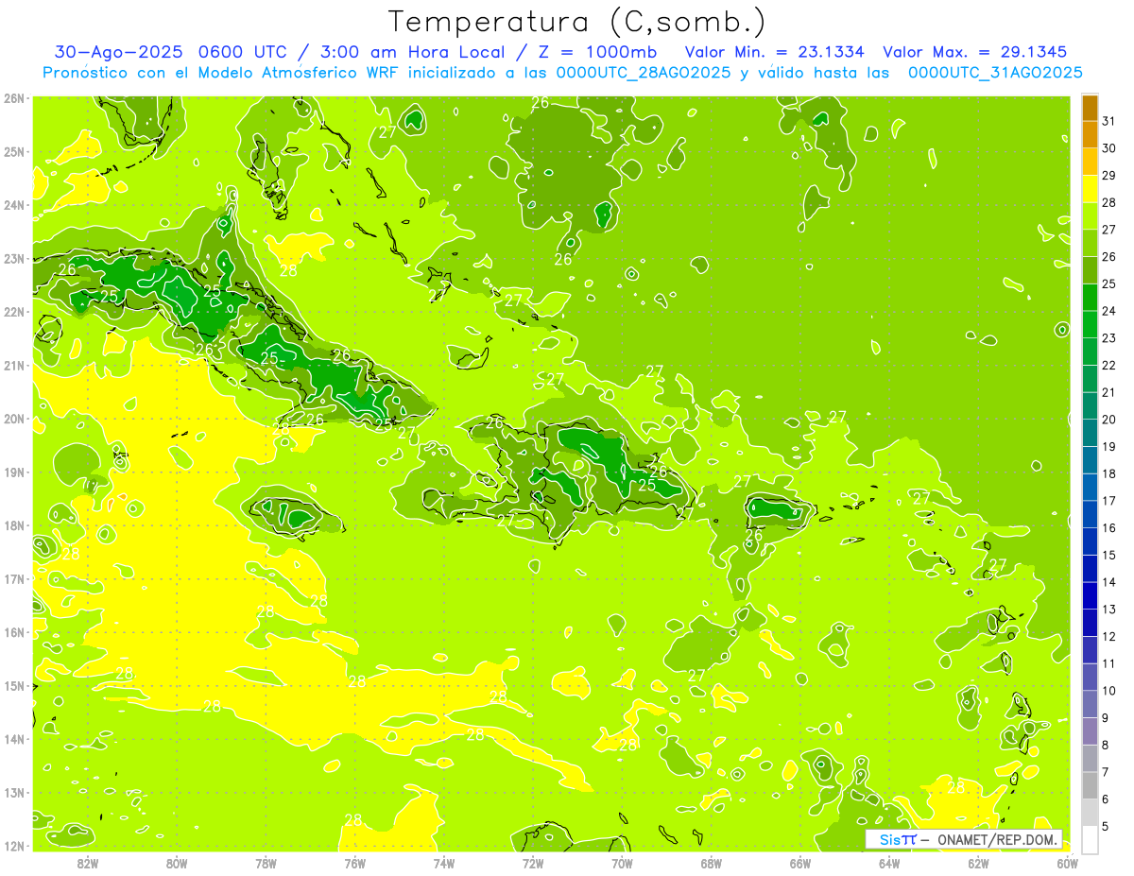Click the '29' label on the color scale

click(x=1109, y=175)
